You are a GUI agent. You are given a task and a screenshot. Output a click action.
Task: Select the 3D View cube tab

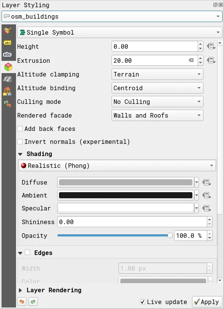coord(8,67)
